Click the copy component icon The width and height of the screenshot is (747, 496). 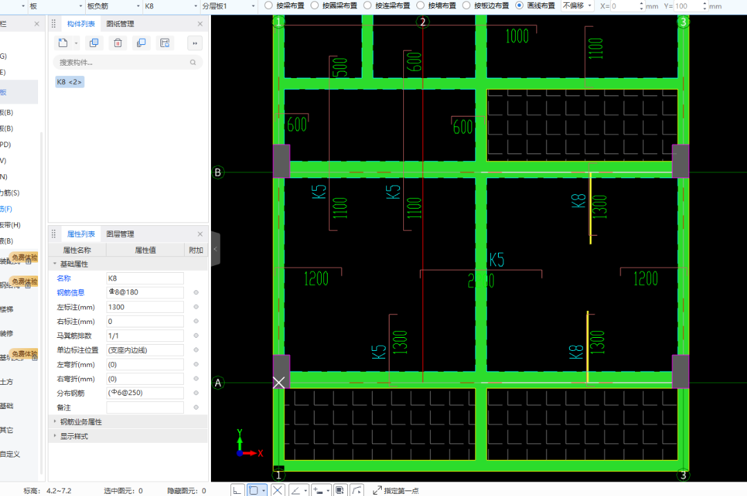[x=94, y=43]
